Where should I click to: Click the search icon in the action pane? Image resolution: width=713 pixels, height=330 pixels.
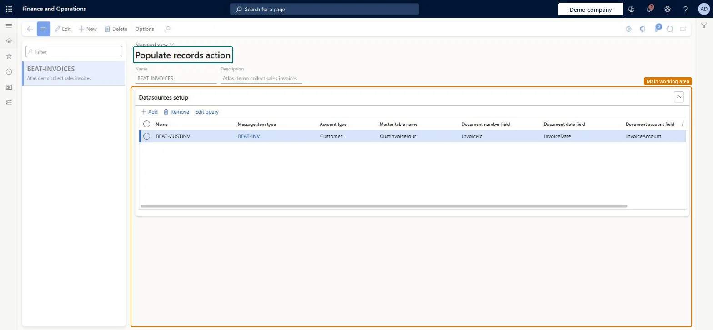[x=167, y=29]
